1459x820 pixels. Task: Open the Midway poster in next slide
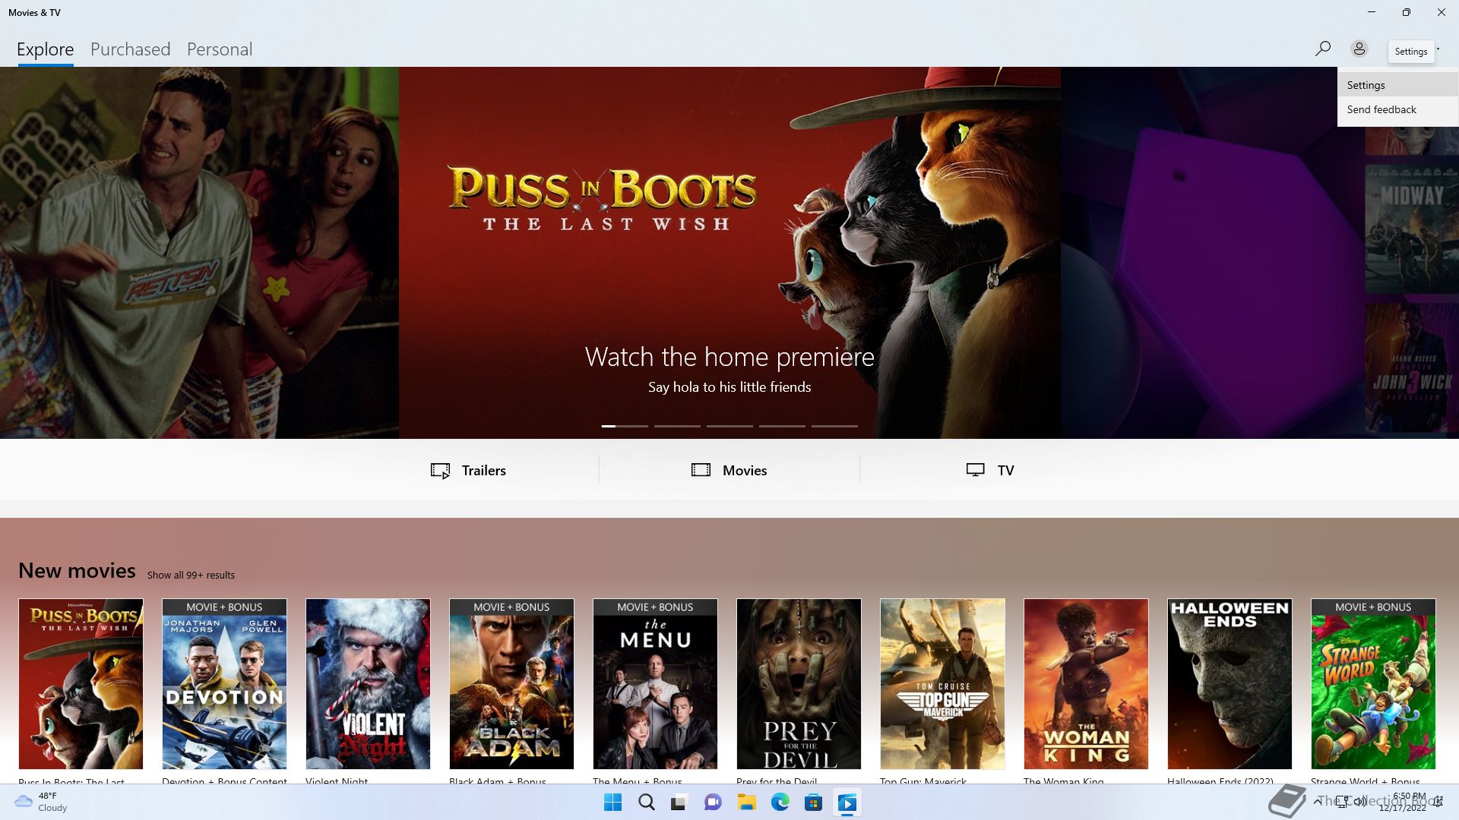[1411, 229]
